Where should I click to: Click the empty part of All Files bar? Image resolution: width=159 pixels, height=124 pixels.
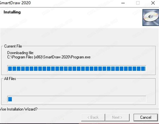click(79, 99)
